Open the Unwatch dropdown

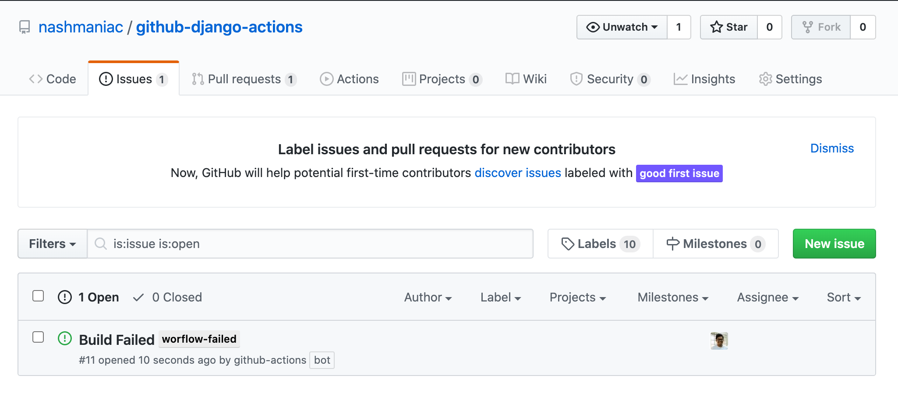pyautogui.click(x=622, y=27)
